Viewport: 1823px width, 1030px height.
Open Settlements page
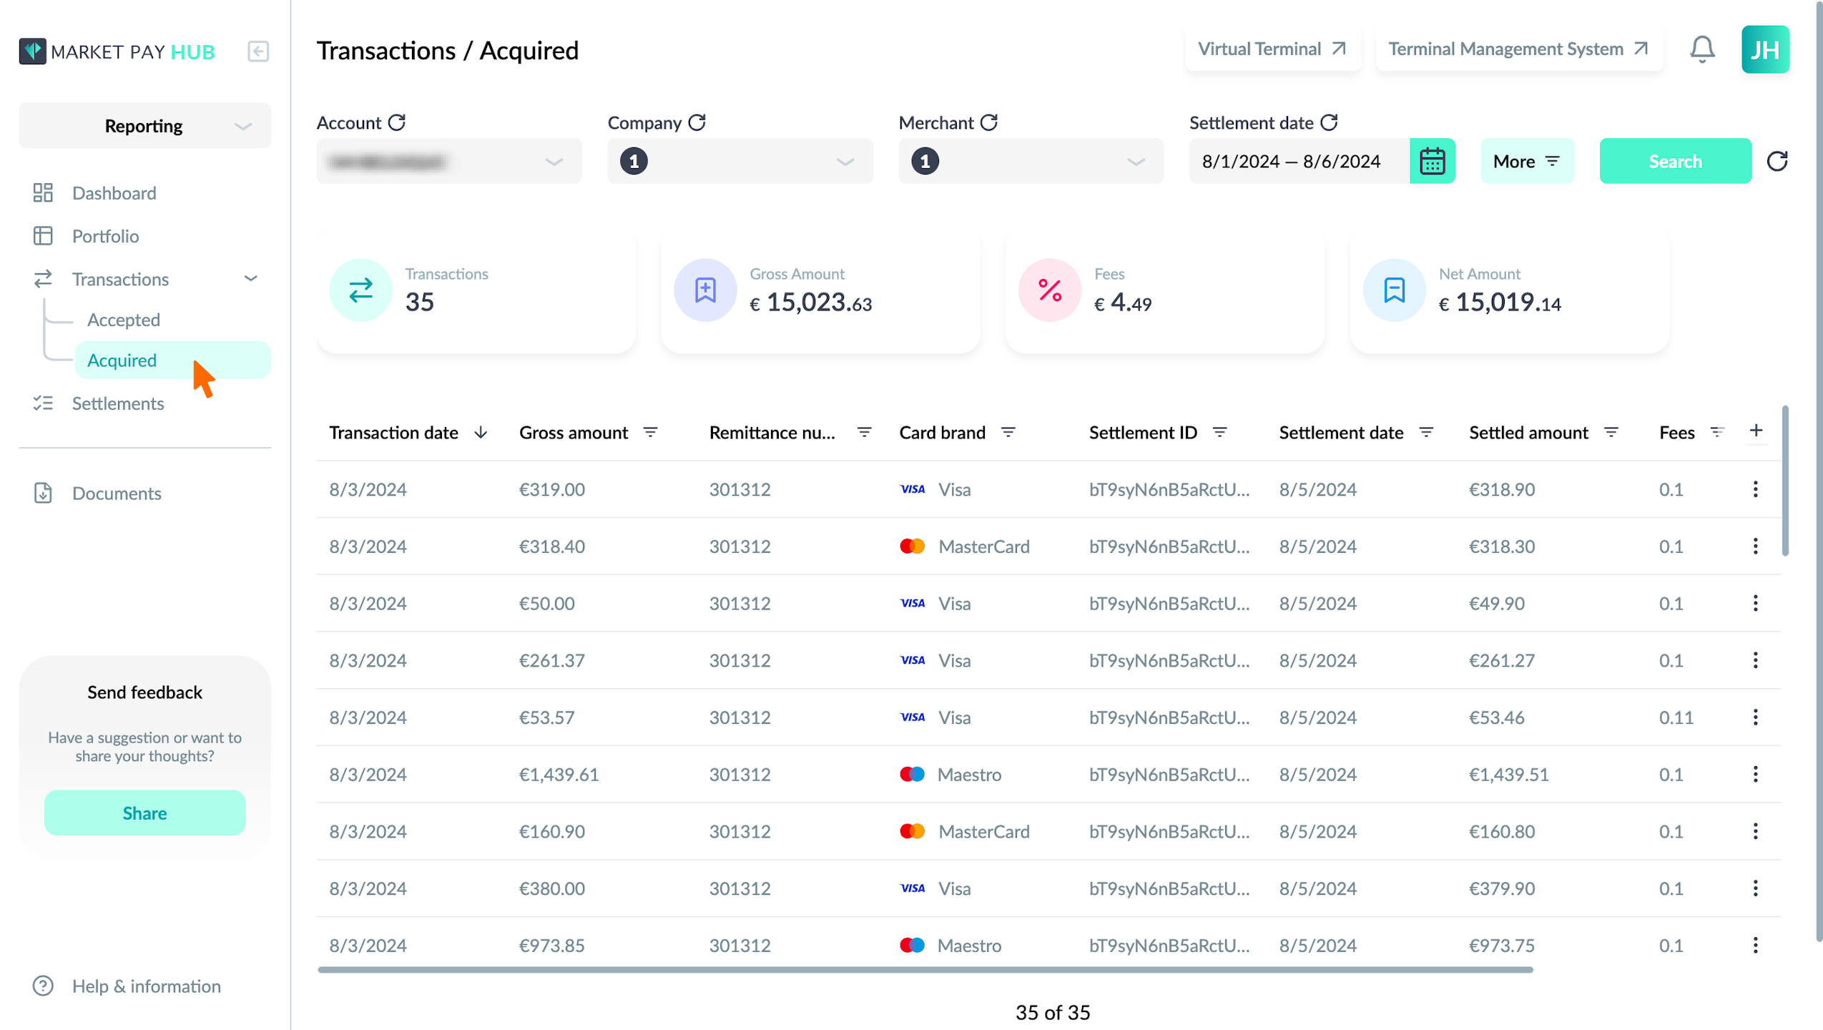tap(118, 403)
